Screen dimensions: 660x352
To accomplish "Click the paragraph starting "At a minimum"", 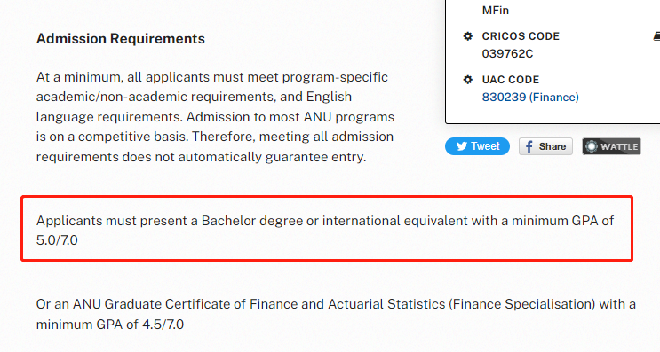I will tap(215, 117).
